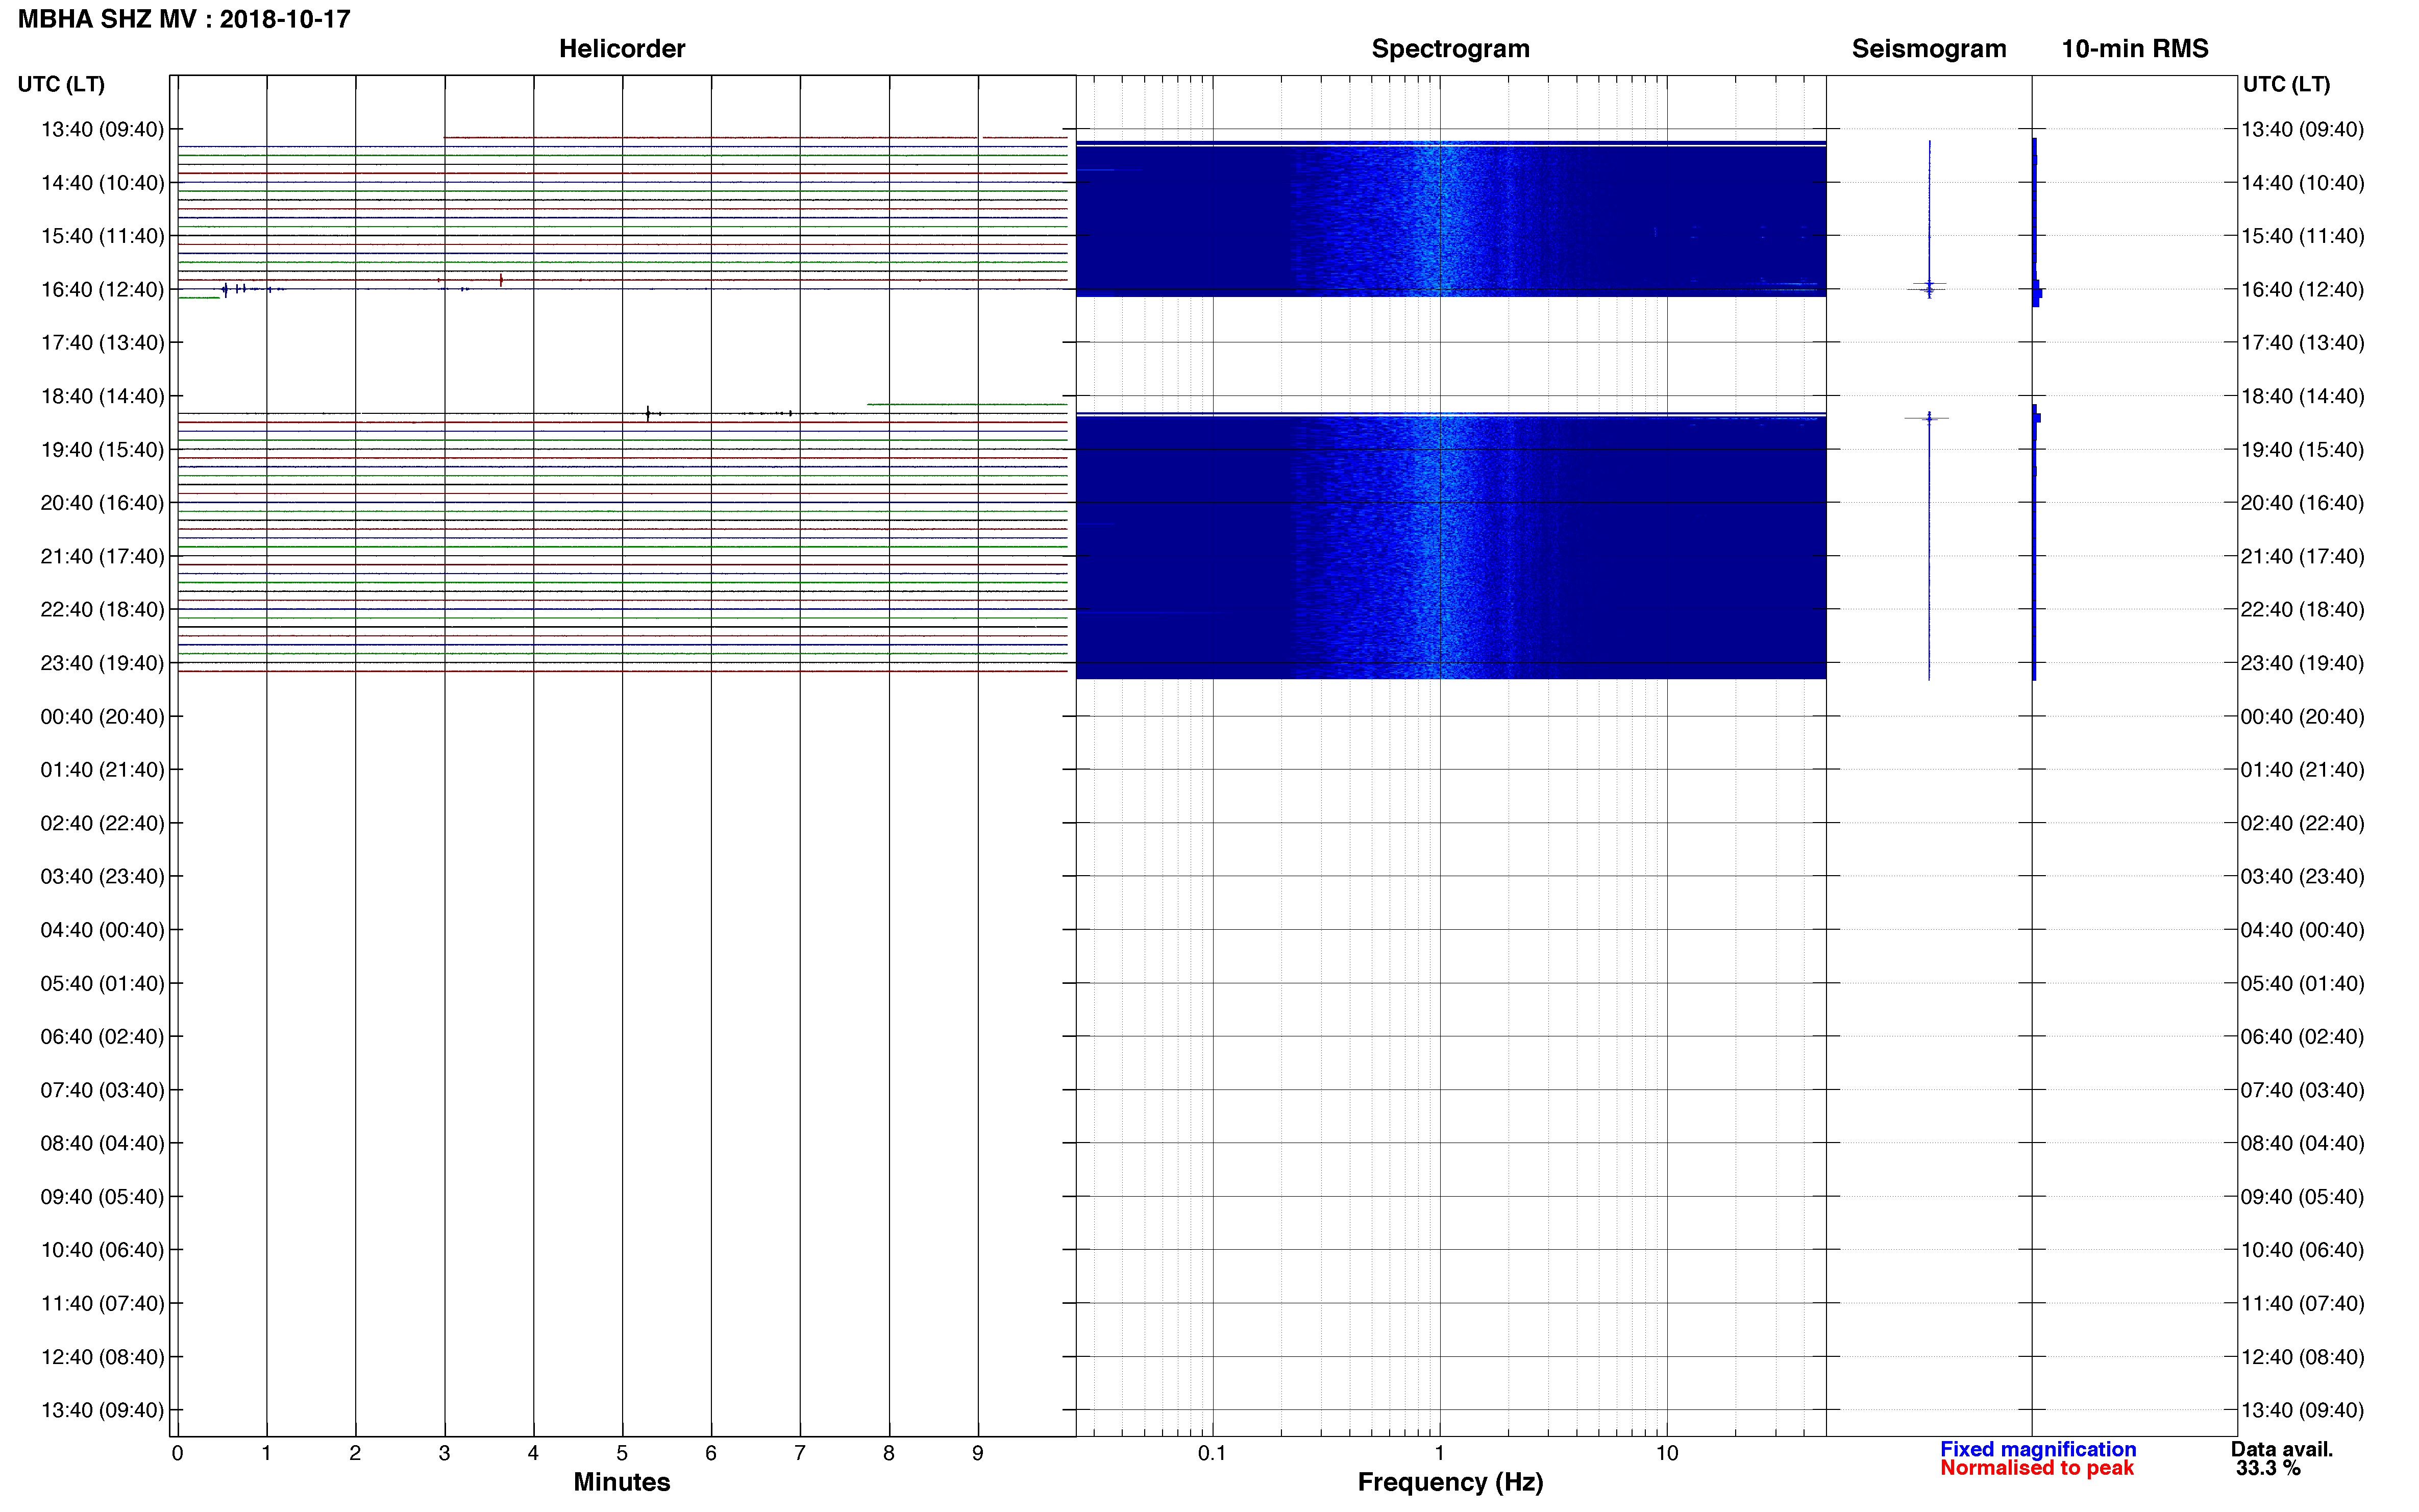Select left-axis time label '05:40 (01:40)'
The image size is (2419, 1512).
click(102, 983)
